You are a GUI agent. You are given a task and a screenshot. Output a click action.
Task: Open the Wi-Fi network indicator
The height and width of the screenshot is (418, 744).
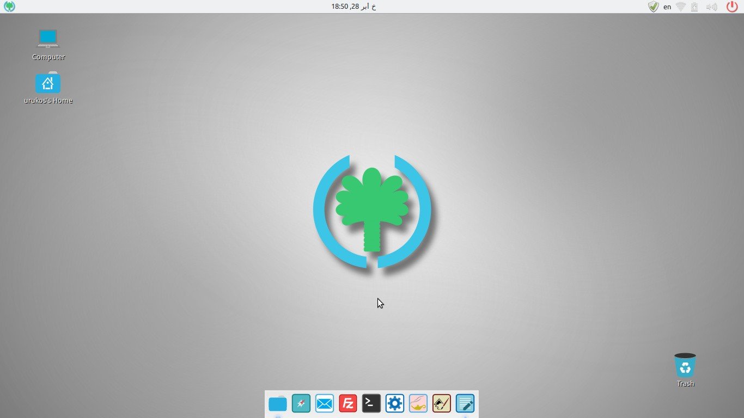(681, 7)
